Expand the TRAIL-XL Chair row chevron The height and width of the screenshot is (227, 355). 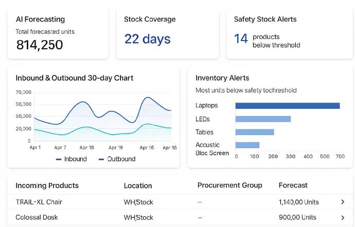point(343,202)
